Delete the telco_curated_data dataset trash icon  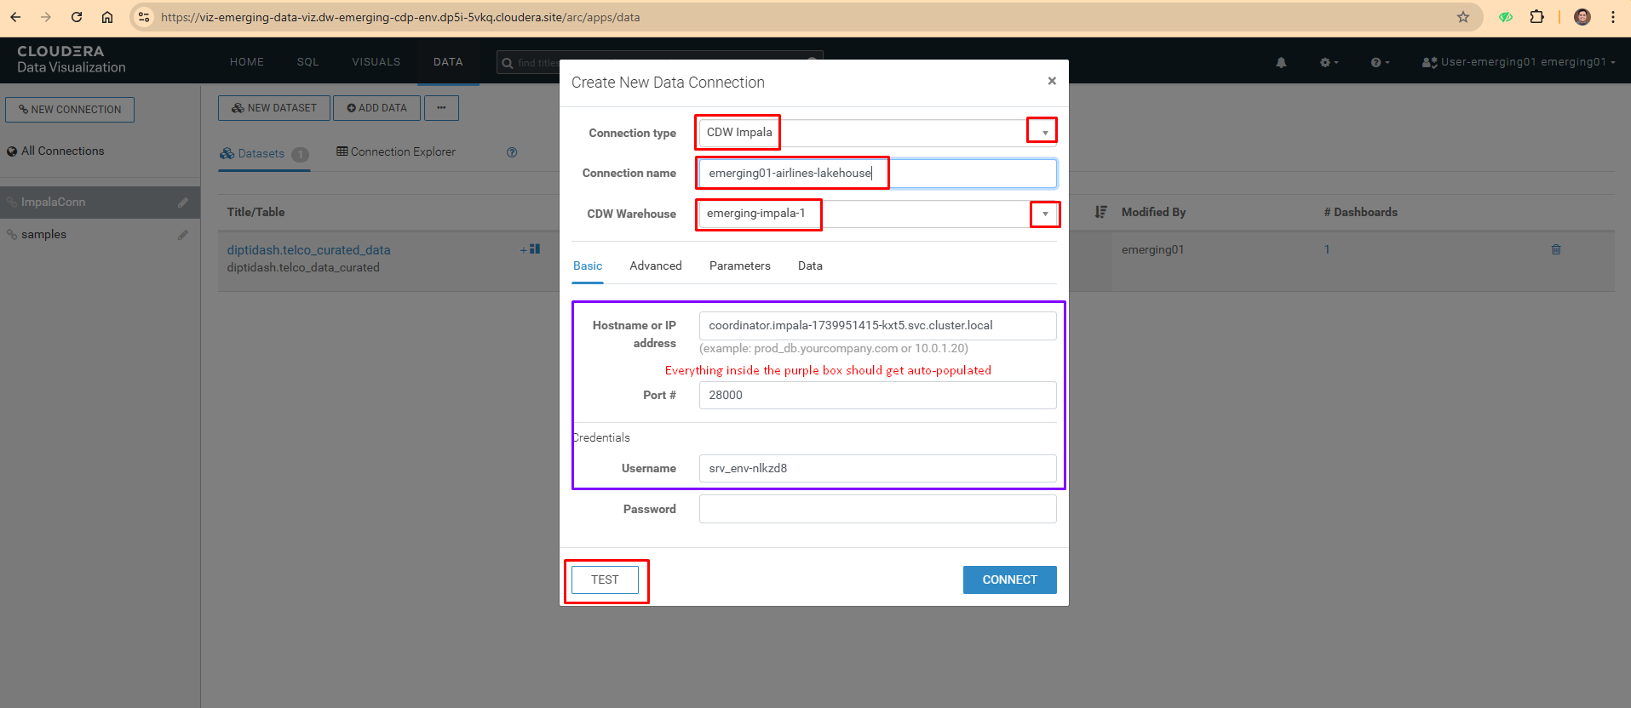[1556, 249]
